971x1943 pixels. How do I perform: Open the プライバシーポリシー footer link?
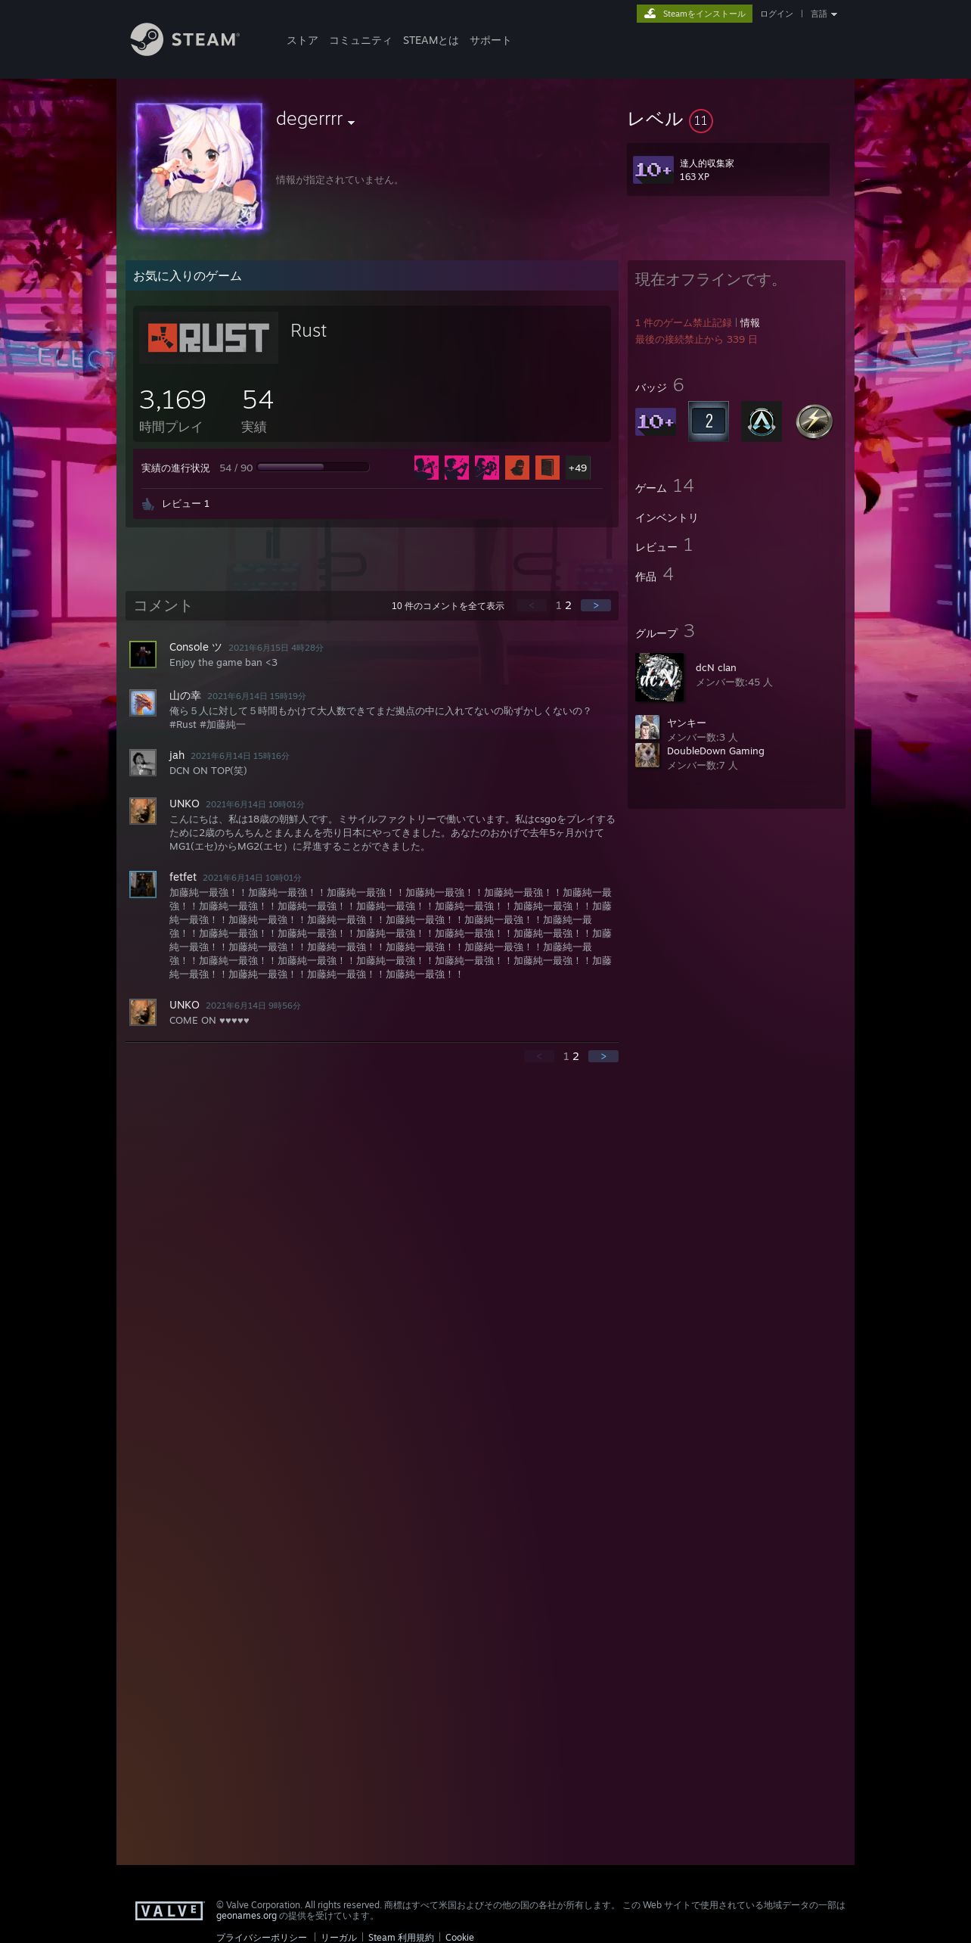click(262, 1937)
